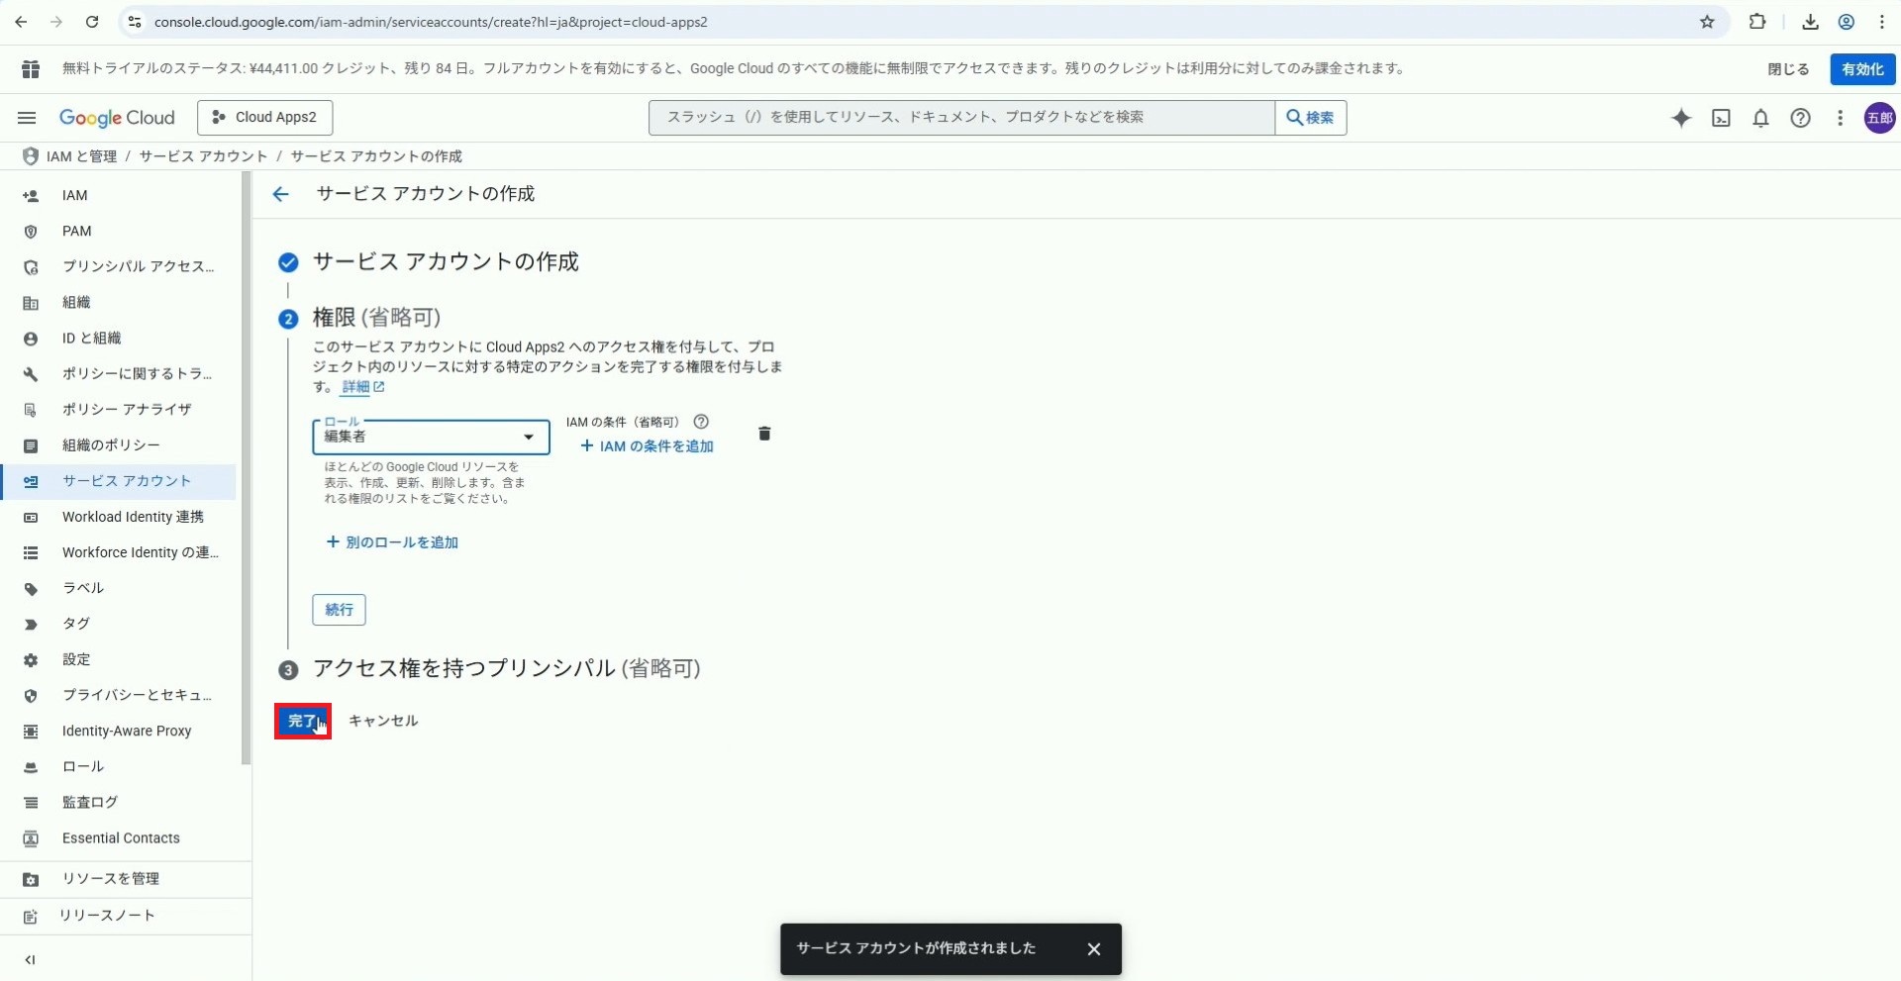Viewport: 1901px width, 981px height.
Task: Click IAM condition help tooltip icon
Action: click(701, 422)
